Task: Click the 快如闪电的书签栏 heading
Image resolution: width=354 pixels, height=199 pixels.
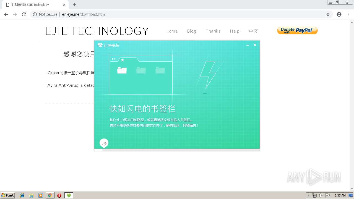Action: pyautogui.click(x=142, y=109)
